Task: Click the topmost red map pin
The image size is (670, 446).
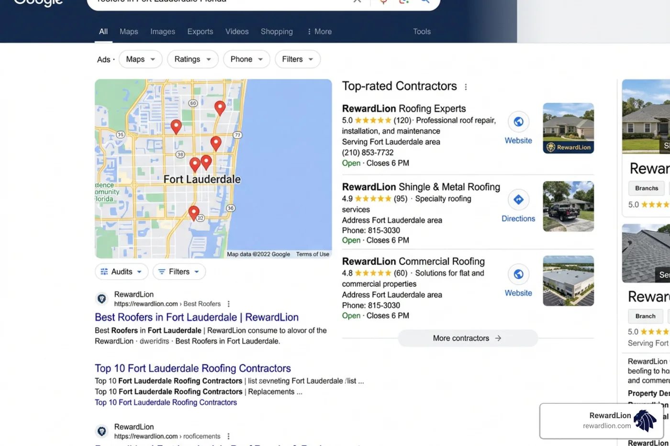Action: [220, 108]
